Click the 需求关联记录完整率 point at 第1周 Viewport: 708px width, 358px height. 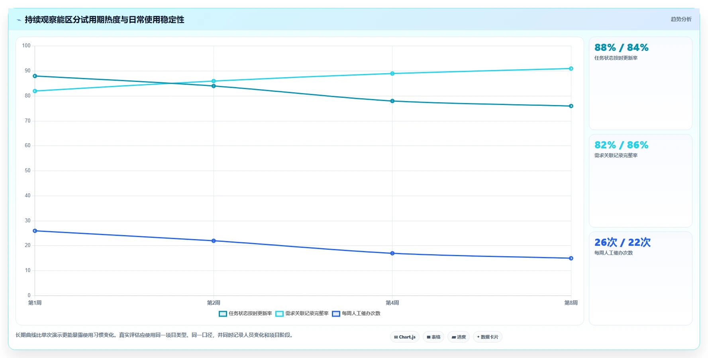click(x=35, y=91)
